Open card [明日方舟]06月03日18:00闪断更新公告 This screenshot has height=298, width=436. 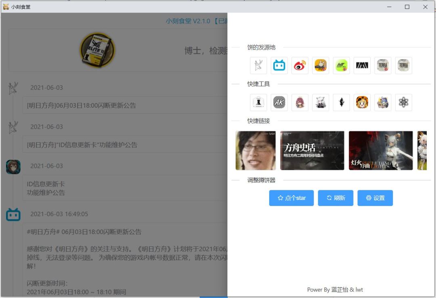click(125, 105)
